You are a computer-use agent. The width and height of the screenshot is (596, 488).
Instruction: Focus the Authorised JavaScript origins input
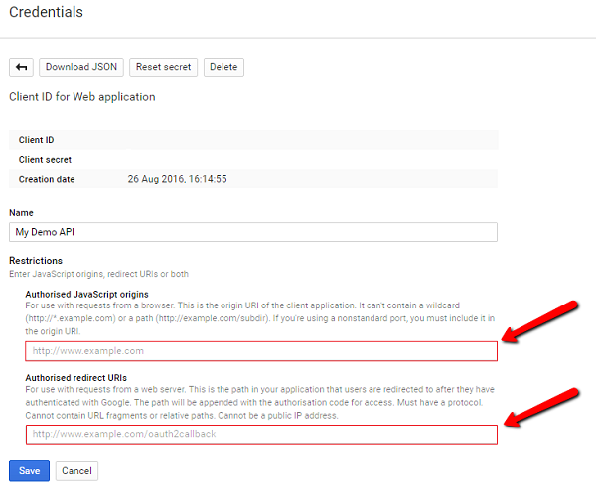[x=261, y=351]
